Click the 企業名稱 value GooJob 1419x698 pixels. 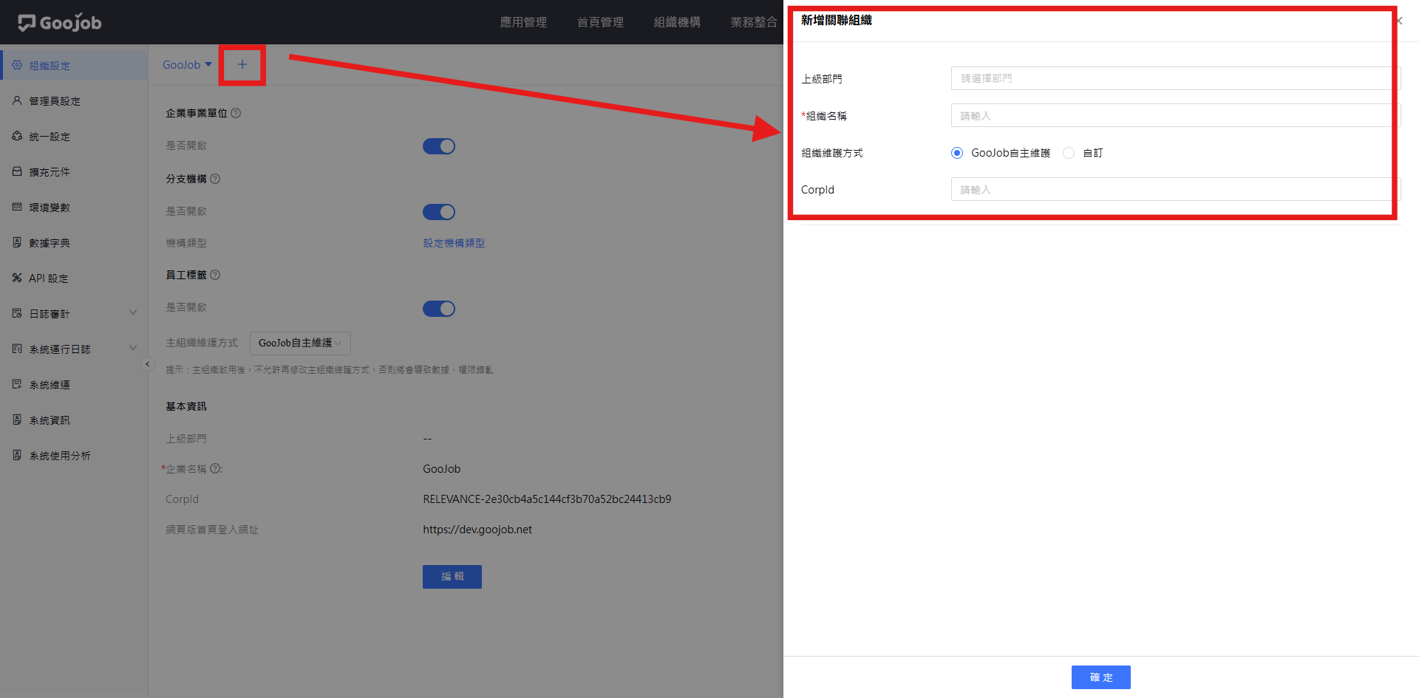[x=442, y=469]
